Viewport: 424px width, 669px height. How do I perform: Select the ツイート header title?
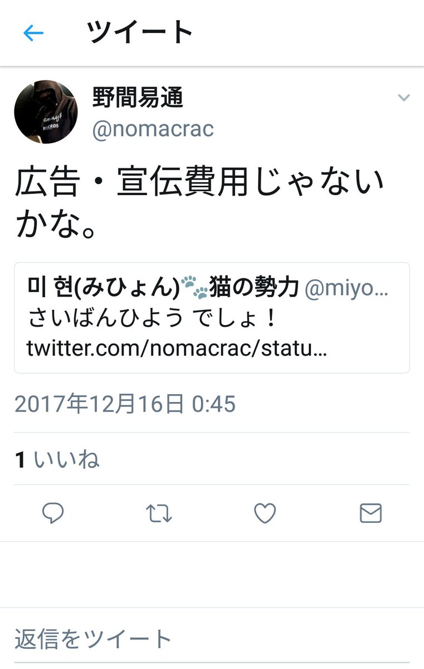pyautogui.click(x=140, y=33)
